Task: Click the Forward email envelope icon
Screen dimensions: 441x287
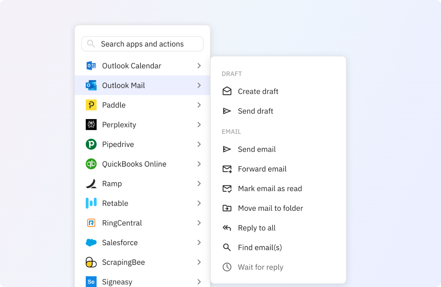Action: tap(227, 169)
